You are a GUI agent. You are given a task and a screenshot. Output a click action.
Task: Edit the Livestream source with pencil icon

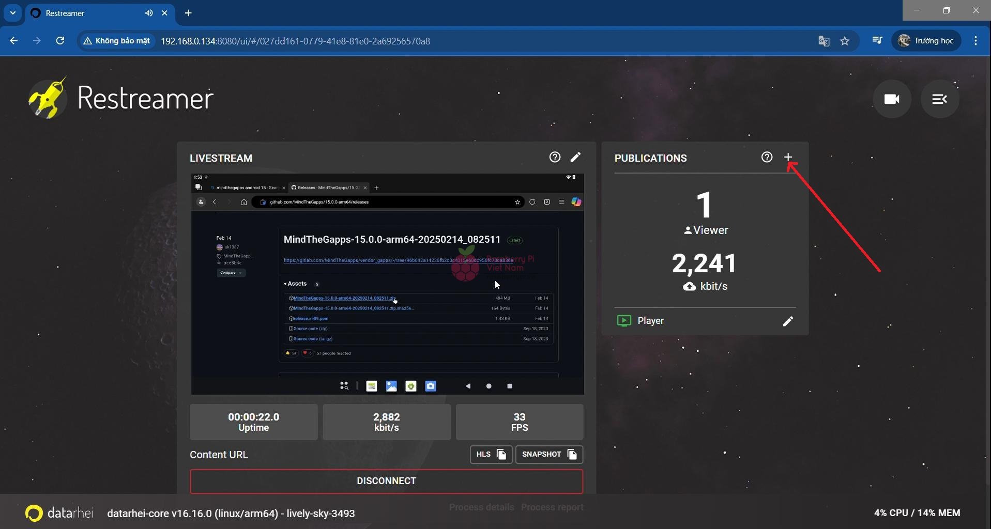click(x=575, y=157)
